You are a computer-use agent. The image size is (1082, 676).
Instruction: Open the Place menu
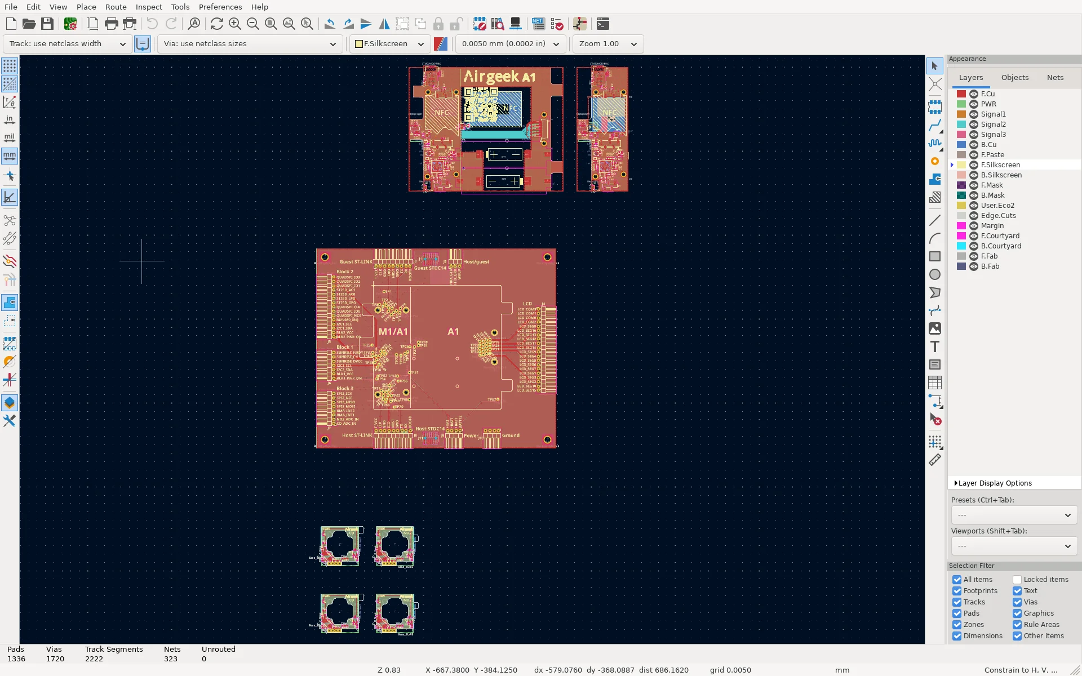point(86,7)
